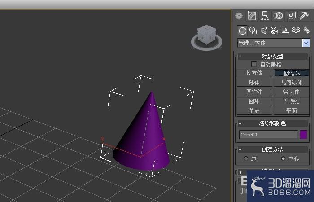Switch to the Modify panel tab
Viewport: 314px width, 202px height.
click(x=252, y=16)
